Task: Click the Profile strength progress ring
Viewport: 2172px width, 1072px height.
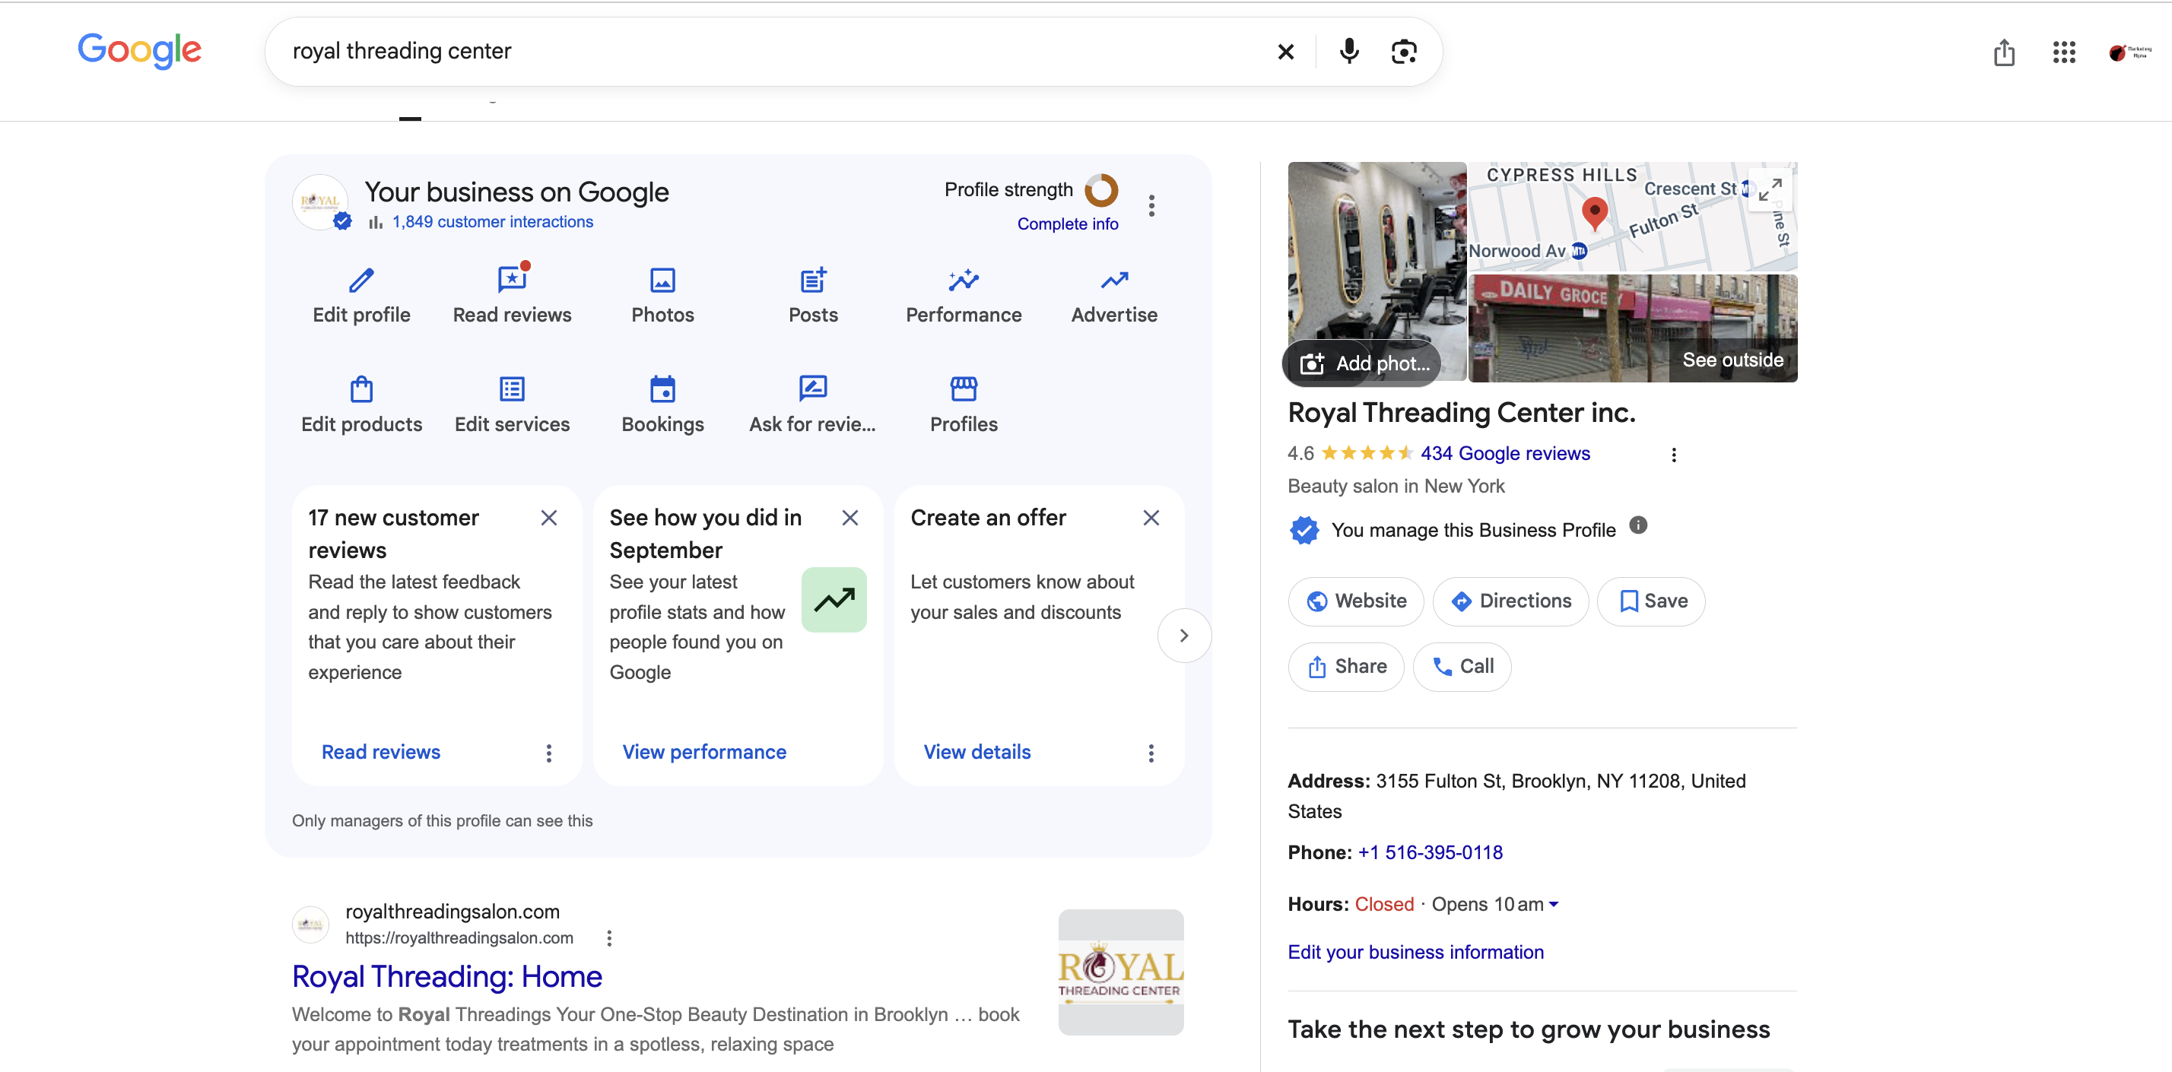Action: pos(1100,189)
